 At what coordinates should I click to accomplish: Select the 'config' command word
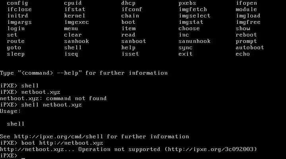pos(17,3)
